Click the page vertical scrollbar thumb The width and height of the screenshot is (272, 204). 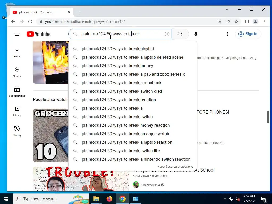[268, 117]
